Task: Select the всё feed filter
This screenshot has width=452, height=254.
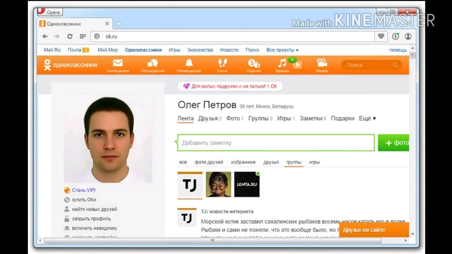Action: (x=183, y=162)
